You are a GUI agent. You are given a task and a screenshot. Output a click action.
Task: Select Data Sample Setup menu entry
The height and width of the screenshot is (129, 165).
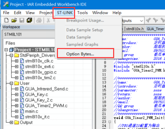coord(85,30)
